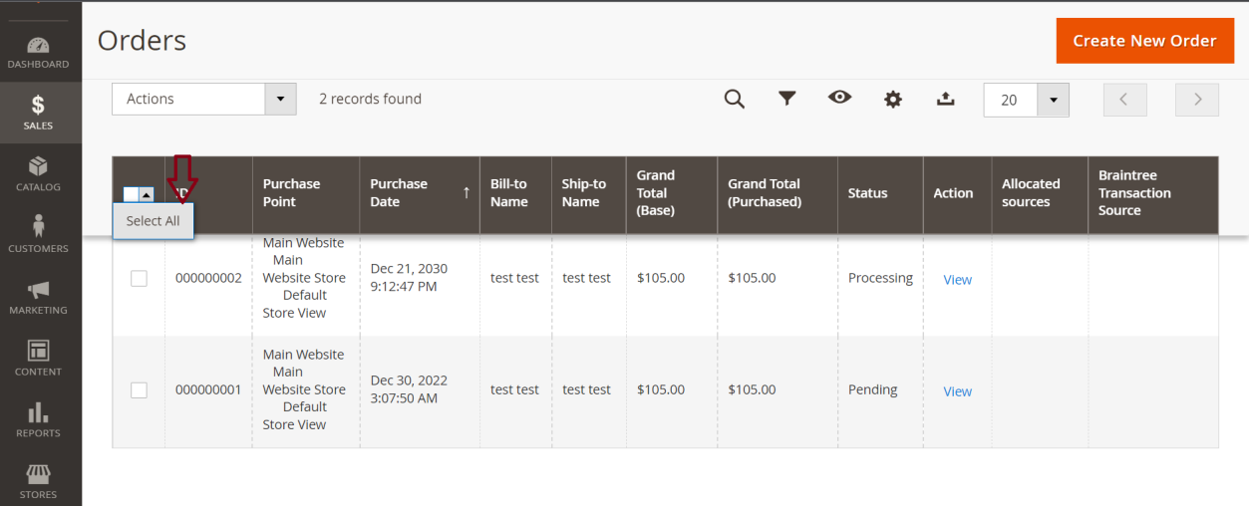Check the box for order 000000001
The height and width of the screenshot is (506, 1249).
click(139, 390)
